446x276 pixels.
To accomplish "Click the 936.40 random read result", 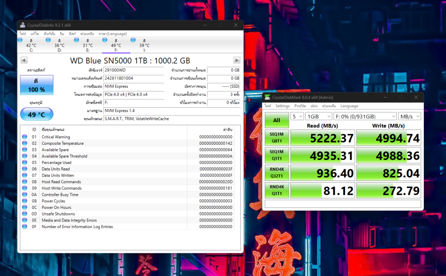I will point(323,173).
